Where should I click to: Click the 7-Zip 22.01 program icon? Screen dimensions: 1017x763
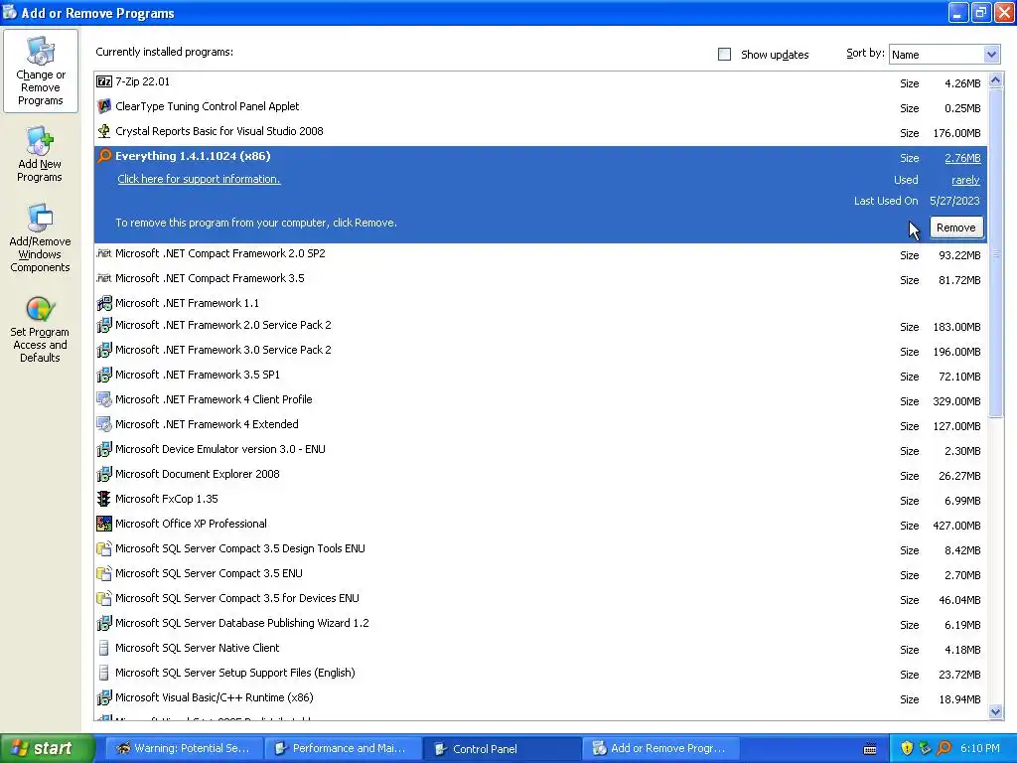point(103,81)
